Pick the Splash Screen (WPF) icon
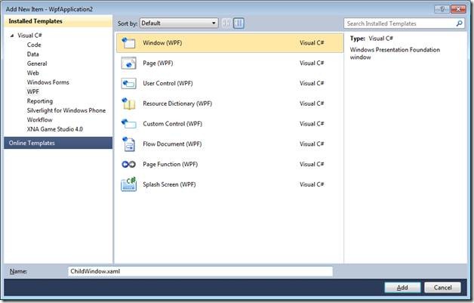474x303 pixels. 128,184
